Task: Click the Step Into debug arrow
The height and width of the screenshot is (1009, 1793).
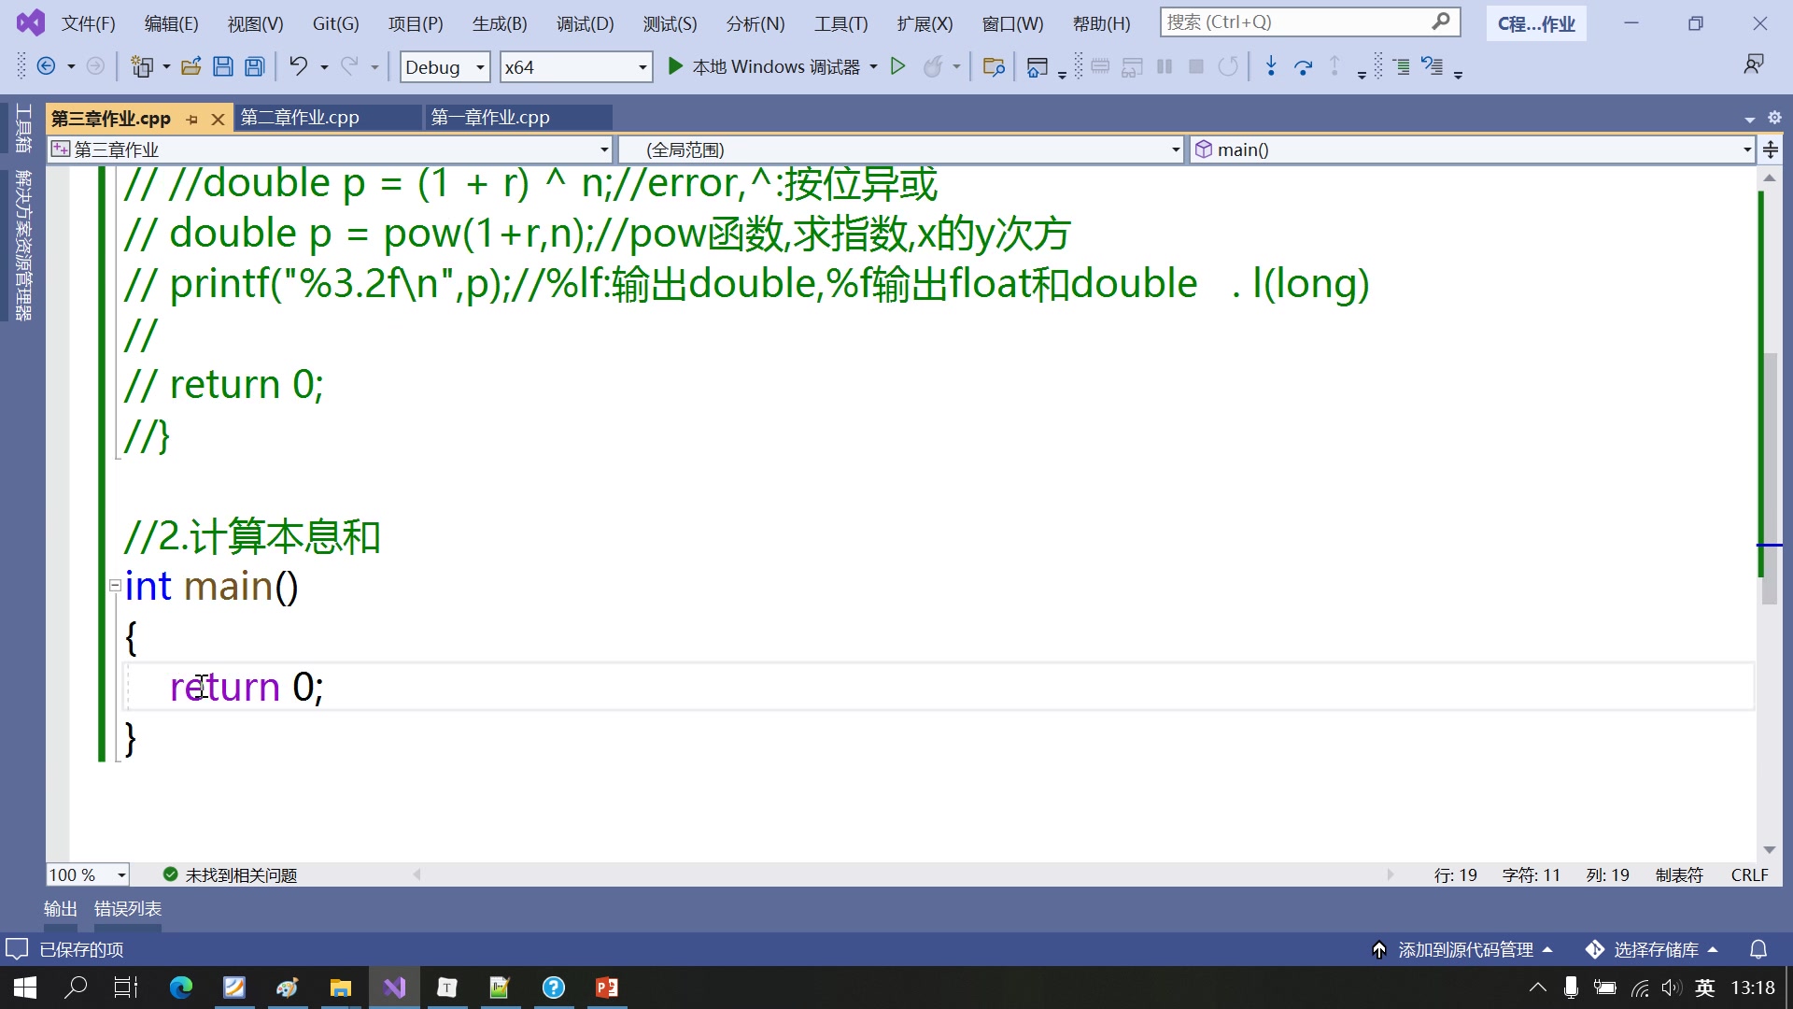Action: click(x=1271, y=66)
